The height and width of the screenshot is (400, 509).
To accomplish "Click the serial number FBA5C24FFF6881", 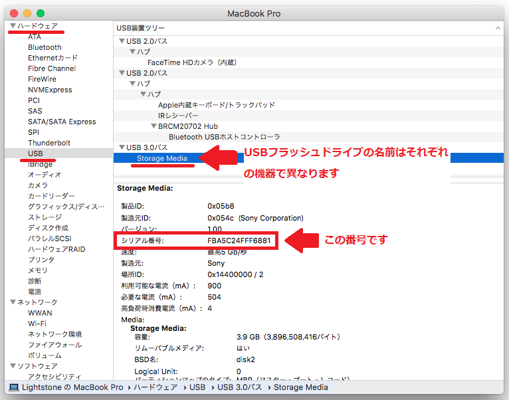I will pos(239,241).
